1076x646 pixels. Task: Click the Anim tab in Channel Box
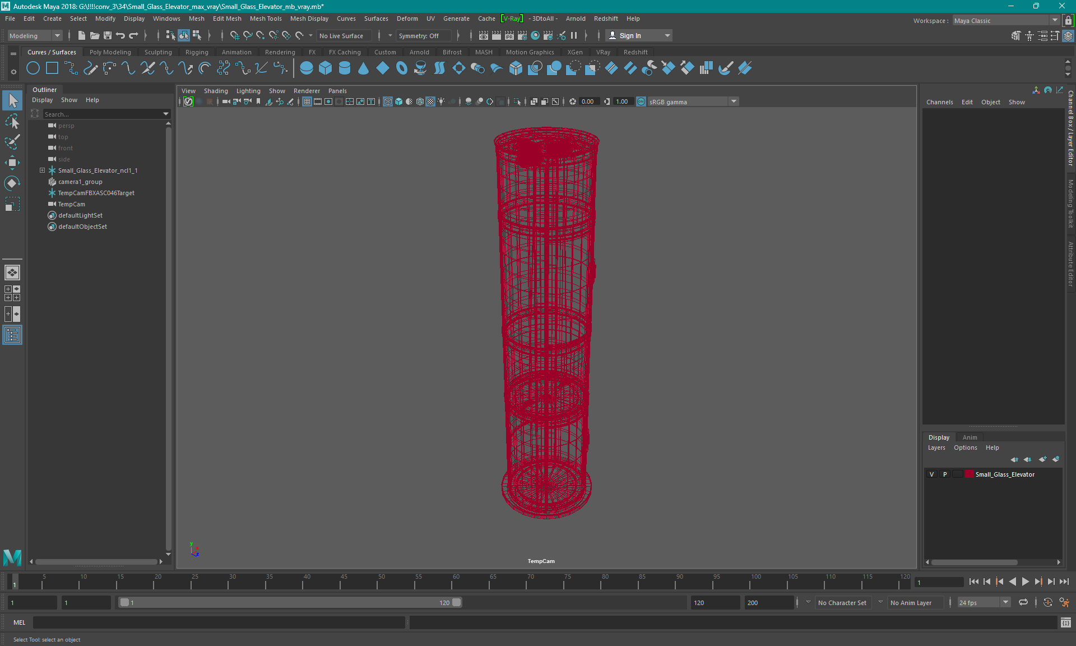coord(969,437)
